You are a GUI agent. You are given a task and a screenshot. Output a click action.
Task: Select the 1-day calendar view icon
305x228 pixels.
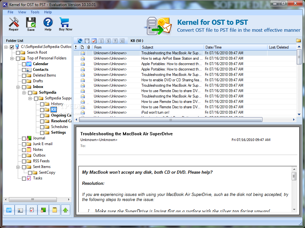101,41
